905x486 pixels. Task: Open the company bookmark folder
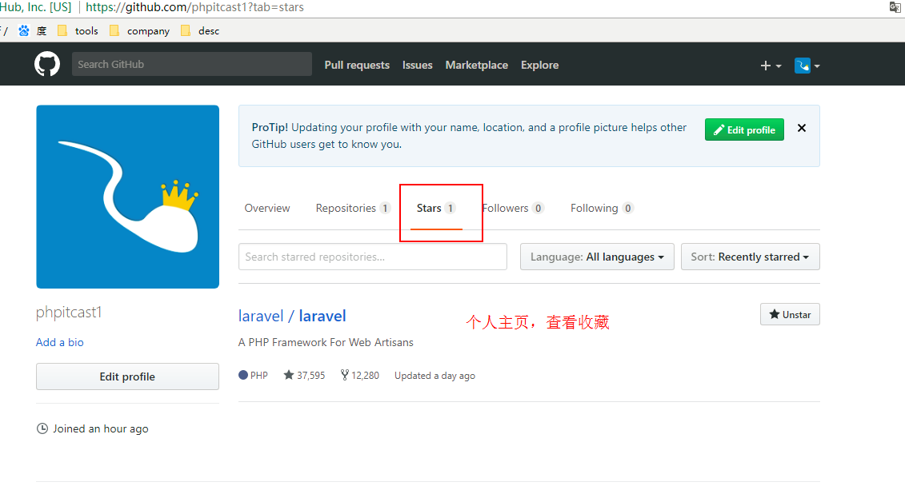(x=139, y=31)
